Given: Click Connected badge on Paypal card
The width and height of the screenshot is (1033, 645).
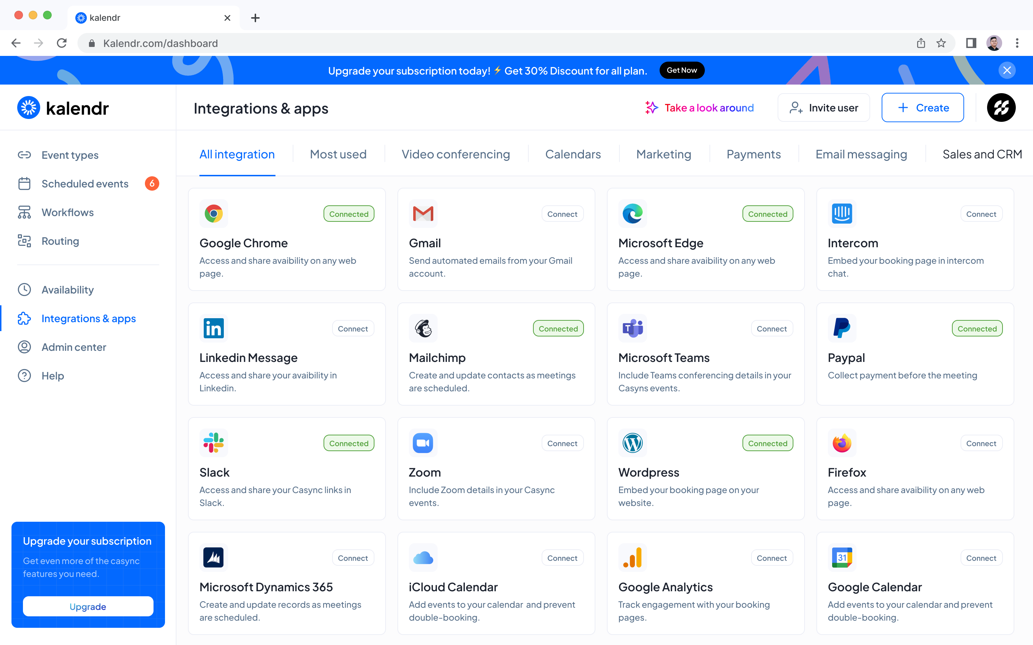Looking at the screenshot, I should (977, 329).
